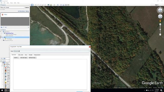Open the Windows notification center icon

click(x=161, y=90)
